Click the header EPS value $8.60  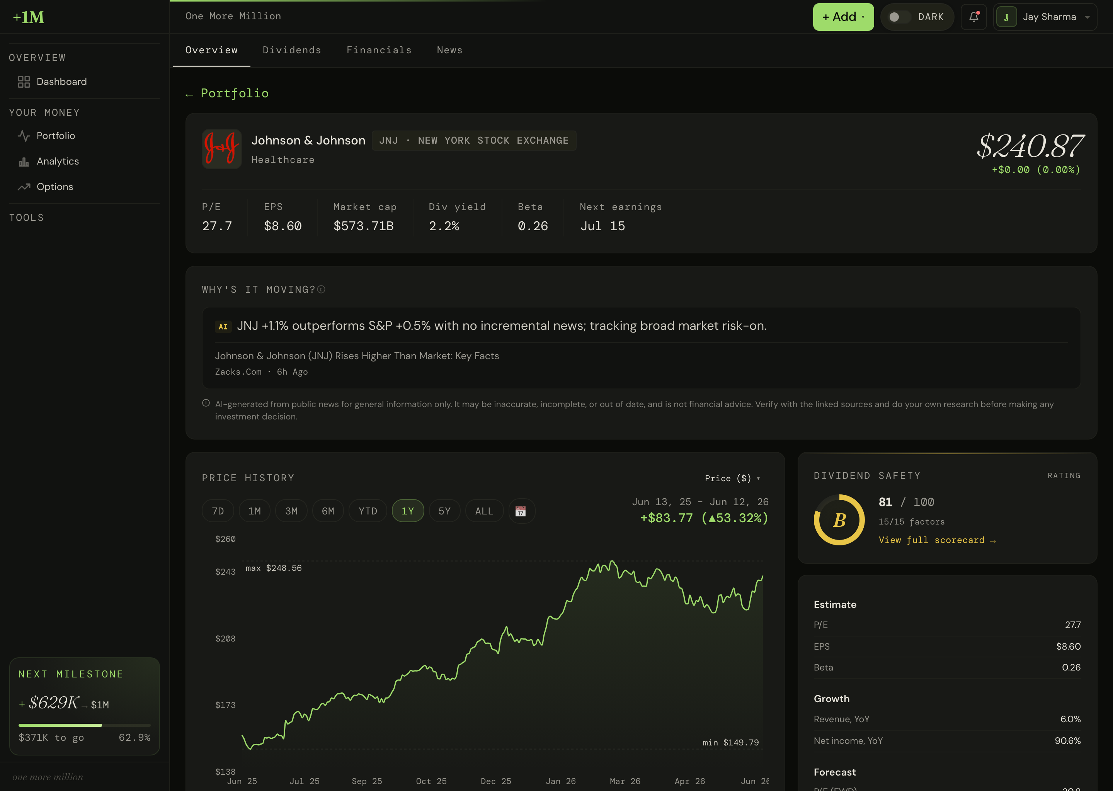(283, 226)
